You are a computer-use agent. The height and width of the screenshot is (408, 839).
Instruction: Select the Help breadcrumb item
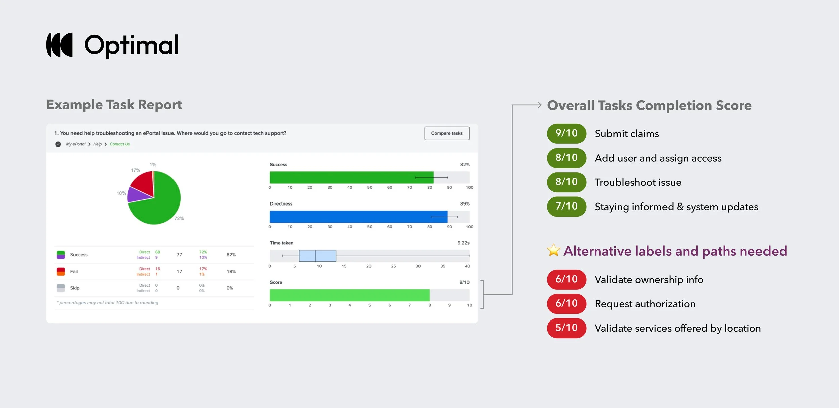[97, 144]
